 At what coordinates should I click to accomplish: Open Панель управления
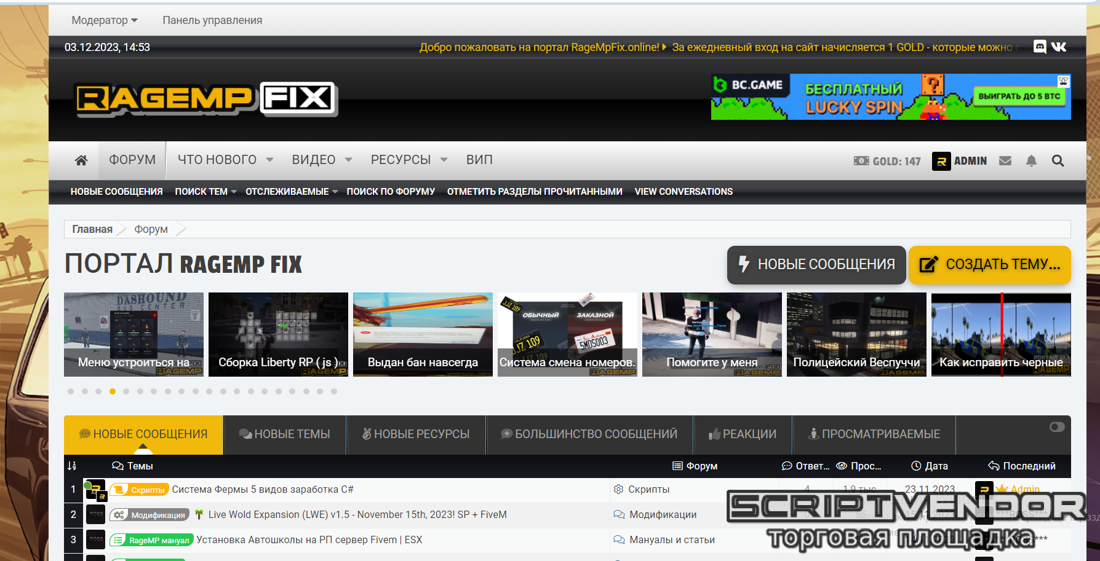point(212,20)
